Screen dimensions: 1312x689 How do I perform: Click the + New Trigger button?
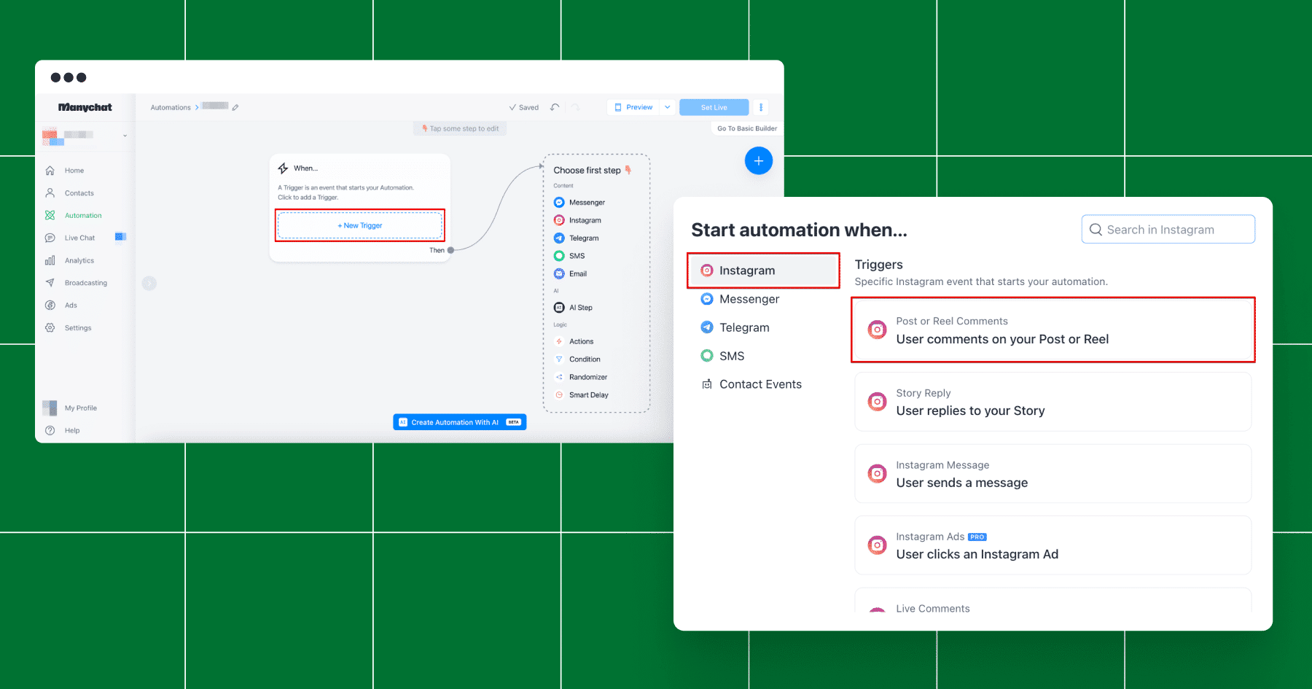point(360,225)
